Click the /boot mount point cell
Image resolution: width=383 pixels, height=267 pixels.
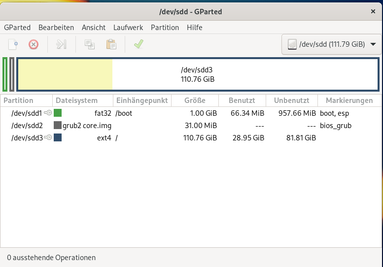[x=124, y=113]
